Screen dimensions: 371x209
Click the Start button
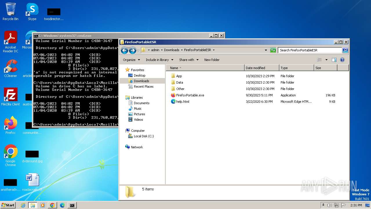(8, 205)
